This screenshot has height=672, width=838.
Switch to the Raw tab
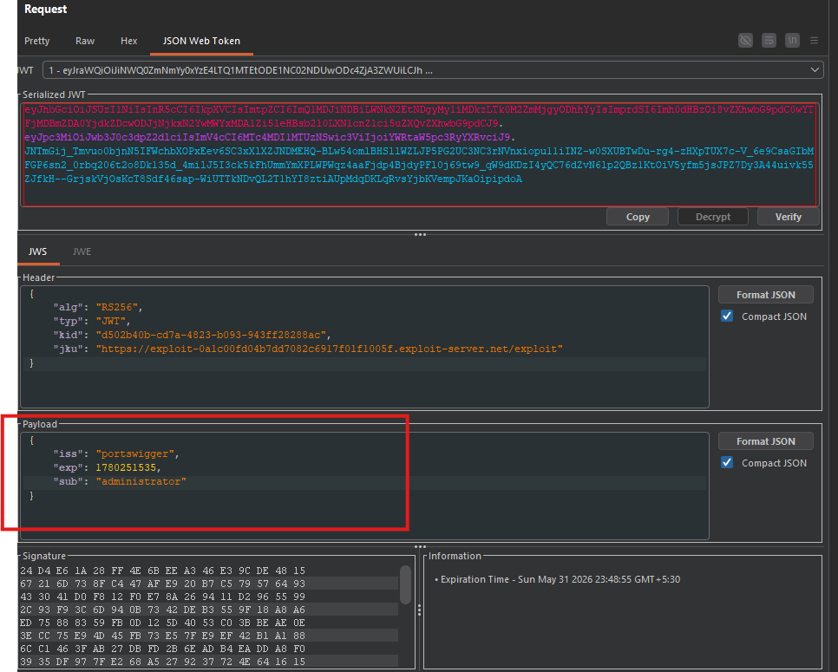[85, 41]
